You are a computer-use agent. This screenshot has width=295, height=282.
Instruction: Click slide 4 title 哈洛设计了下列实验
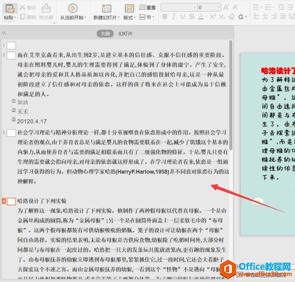click(42, 201)
